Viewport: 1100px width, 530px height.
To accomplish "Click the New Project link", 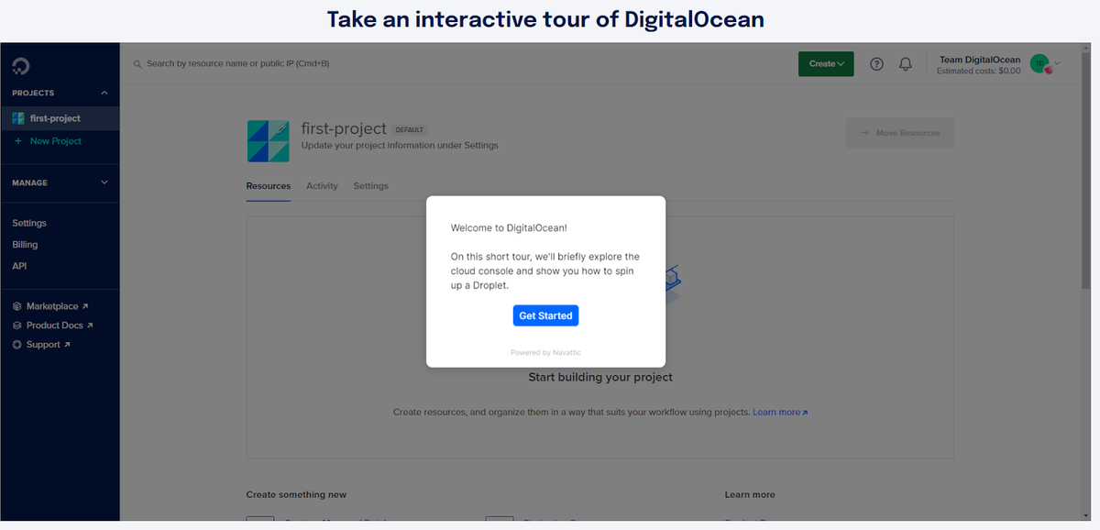I will coord(56,141).
